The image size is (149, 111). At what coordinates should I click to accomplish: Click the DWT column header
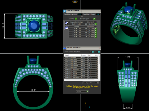click(x=91, y=55)
